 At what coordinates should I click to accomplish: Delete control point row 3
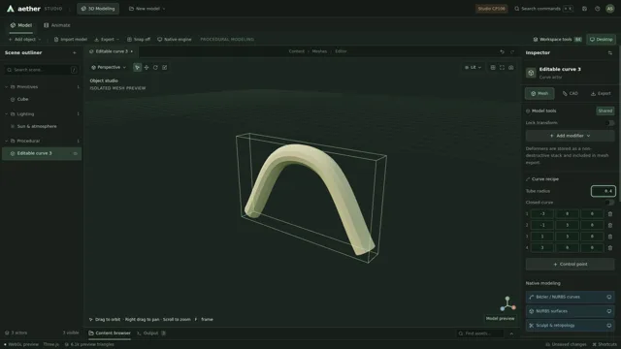[610, 237]
